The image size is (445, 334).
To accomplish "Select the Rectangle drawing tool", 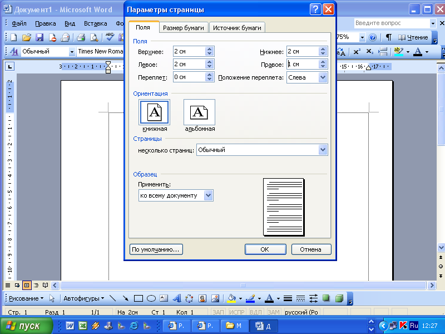I will point(138,298).
